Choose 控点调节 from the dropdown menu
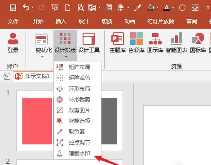The width and height of the screenshot is (211, 165). [x=77, y=143]
